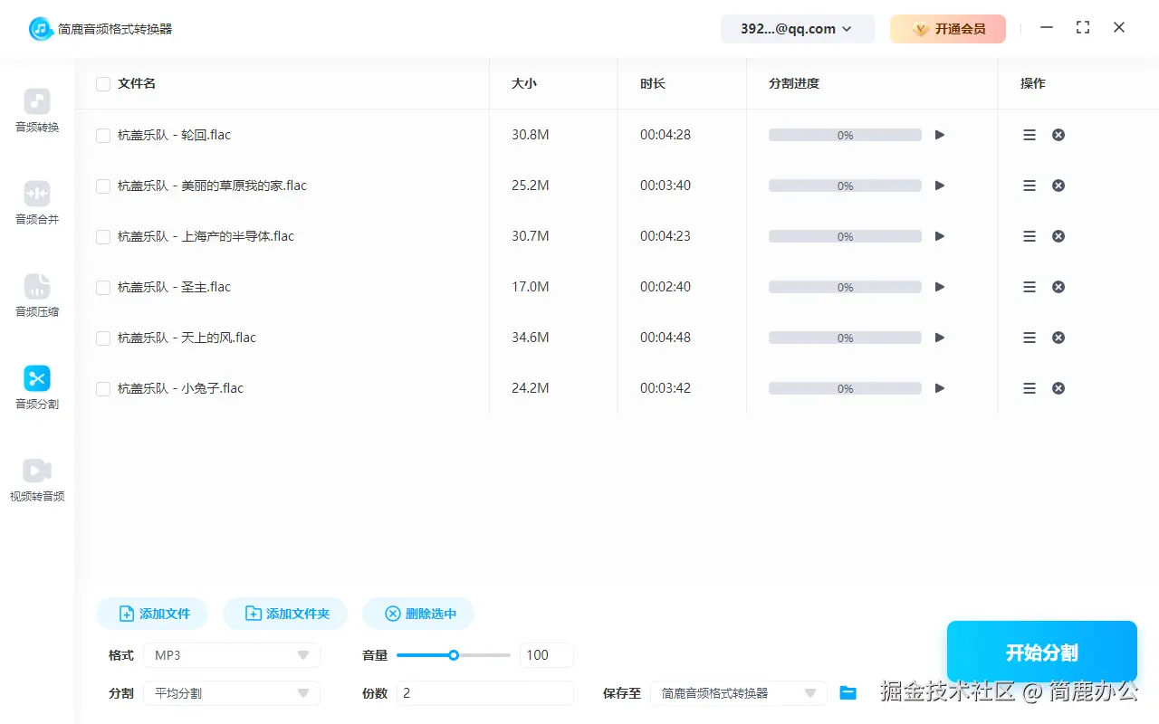Viewport: 1159px width, 724px height.
Task: Open the list menu icon for 圣主.flac
Action: pyautogui.click(x=1030, y=287)
